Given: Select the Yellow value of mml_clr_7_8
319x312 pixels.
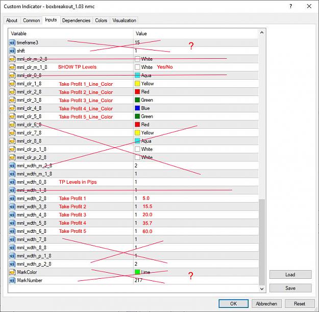Looking at the screenshot, I should pos(148,133).
